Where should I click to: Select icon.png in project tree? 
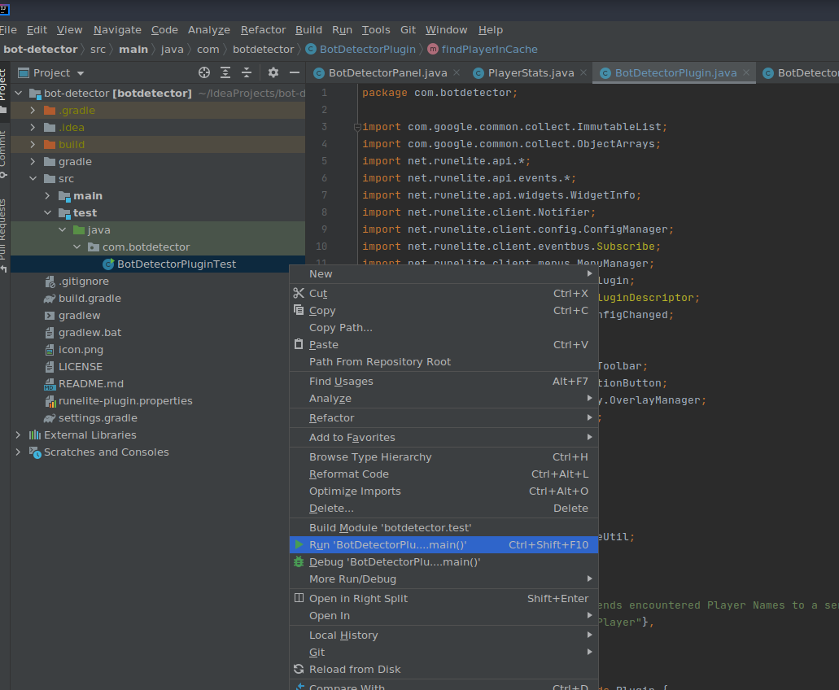(81, 350)
